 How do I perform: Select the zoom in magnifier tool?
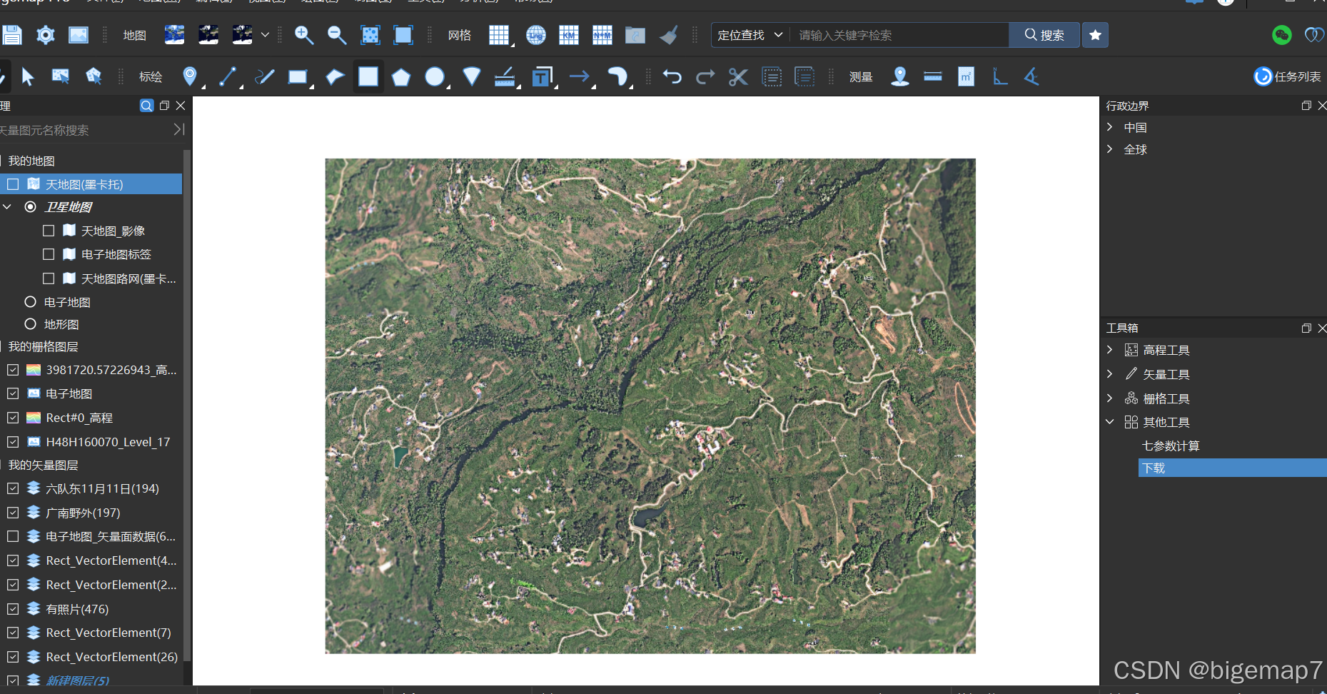[x=304, y=35]
